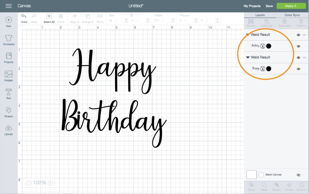This screenshot has height=194, width=309.
Task: Click the Undo arrow
Action: 24,16
